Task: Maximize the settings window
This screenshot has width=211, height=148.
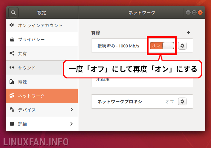Action: (x=194, y=13)
